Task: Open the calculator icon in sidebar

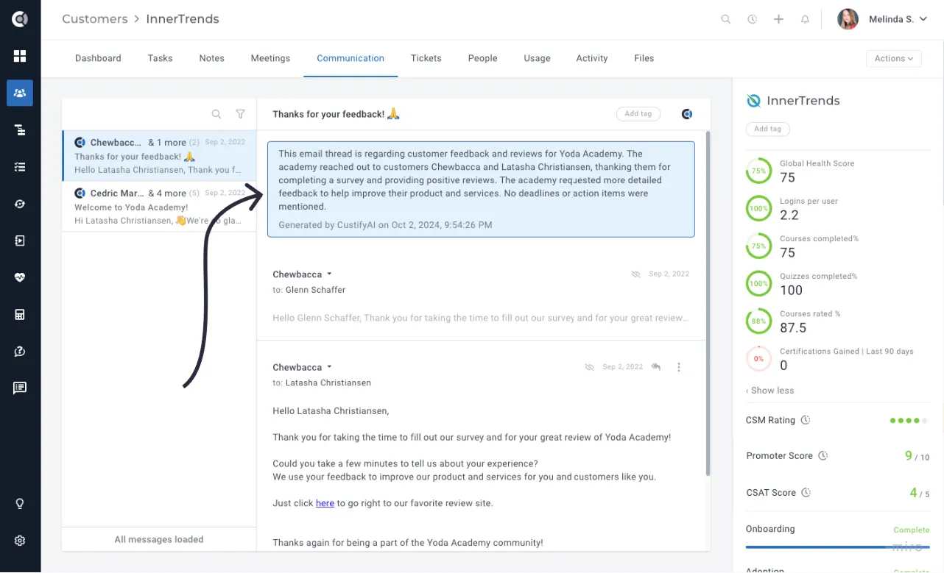Action: [20, 315]
